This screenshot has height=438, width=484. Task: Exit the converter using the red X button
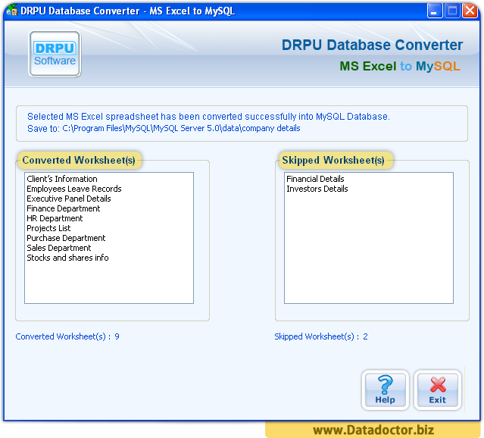(437, 390)
